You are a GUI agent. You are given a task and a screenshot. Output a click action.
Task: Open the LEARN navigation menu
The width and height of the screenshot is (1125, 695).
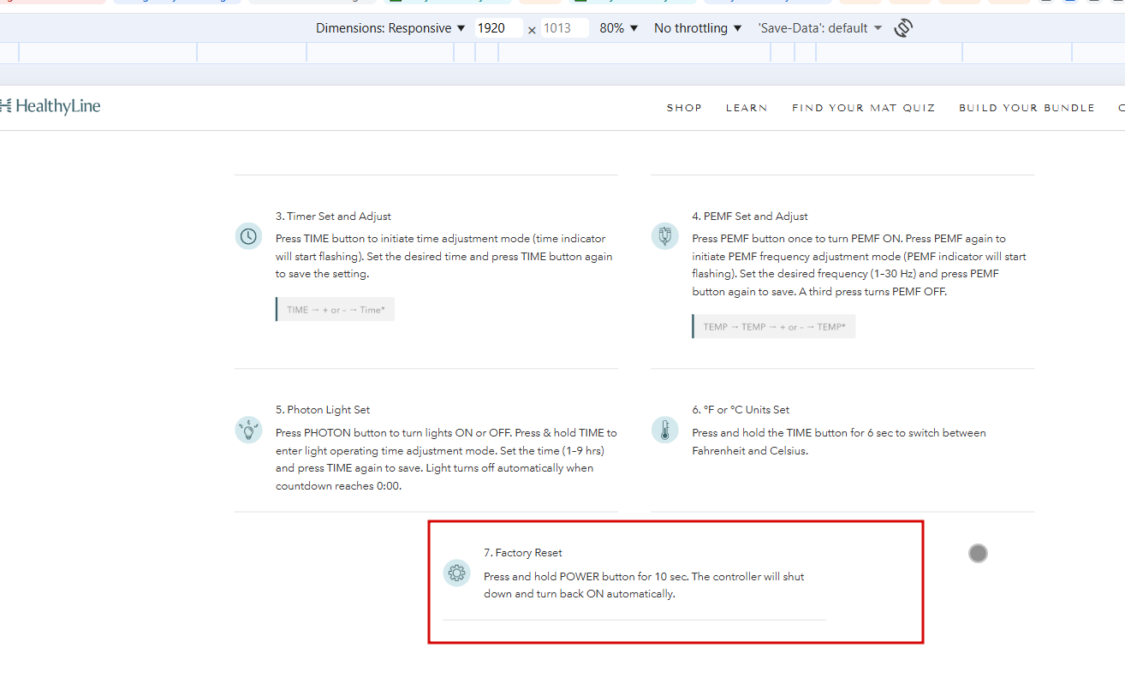coord(747,108)
